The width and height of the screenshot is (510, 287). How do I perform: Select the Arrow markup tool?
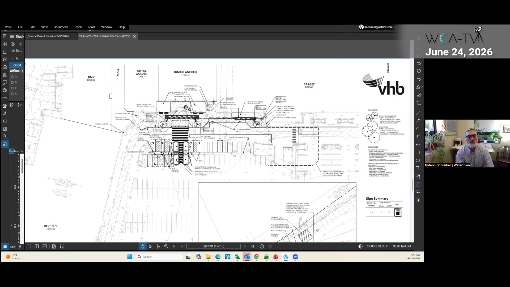[x=418, y=121]
